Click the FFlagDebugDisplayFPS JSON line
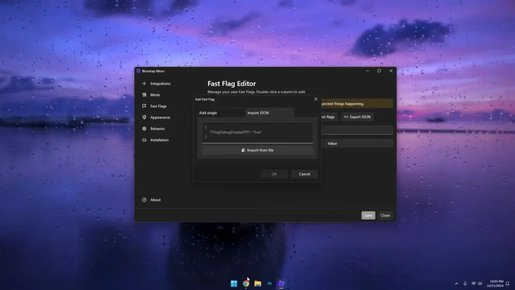515x290 pixels. pos(236,132)
